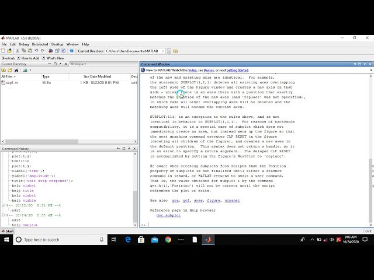Open the Debug menu
374x280 pixels.
[x=24, y=44]
